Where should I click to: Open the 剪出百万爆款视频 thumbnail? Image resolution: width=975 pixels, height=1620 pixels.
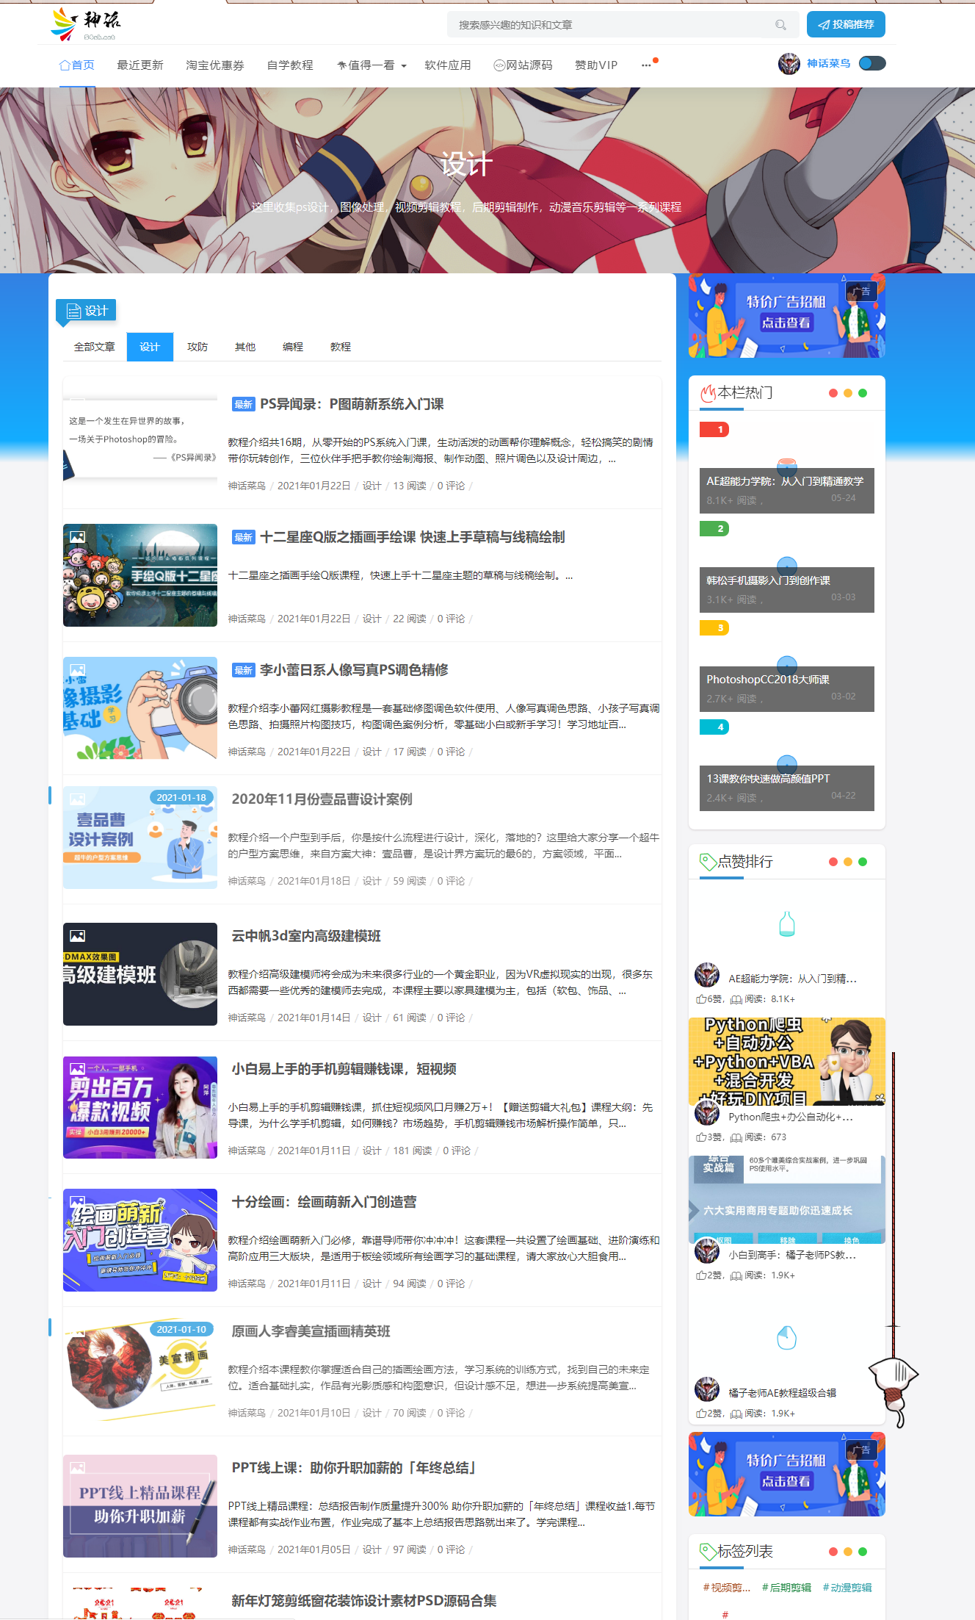[x=140, y=1107]
